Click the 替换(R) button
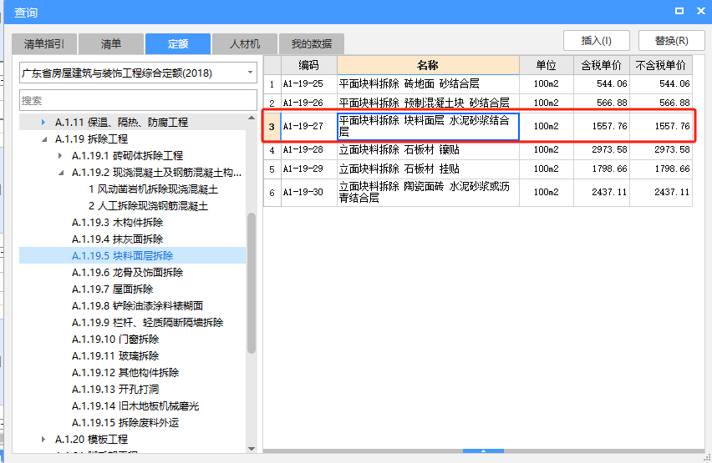This screenshot has width=712, height=463. (x=671, y=41)
